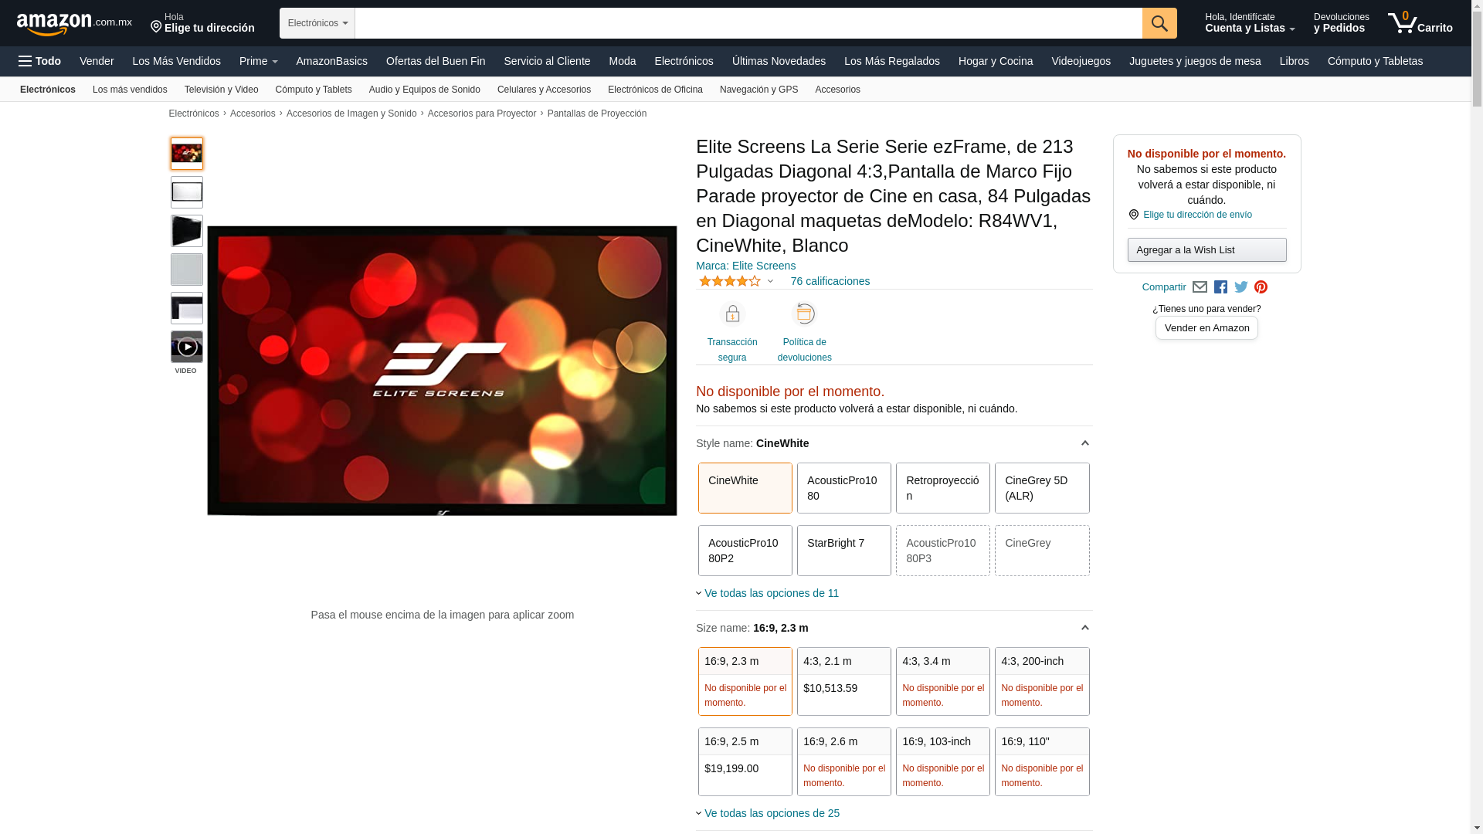Select the AcousticPro1080 style option
Viewport: 1483px width, 834px height.
point(843,488)
